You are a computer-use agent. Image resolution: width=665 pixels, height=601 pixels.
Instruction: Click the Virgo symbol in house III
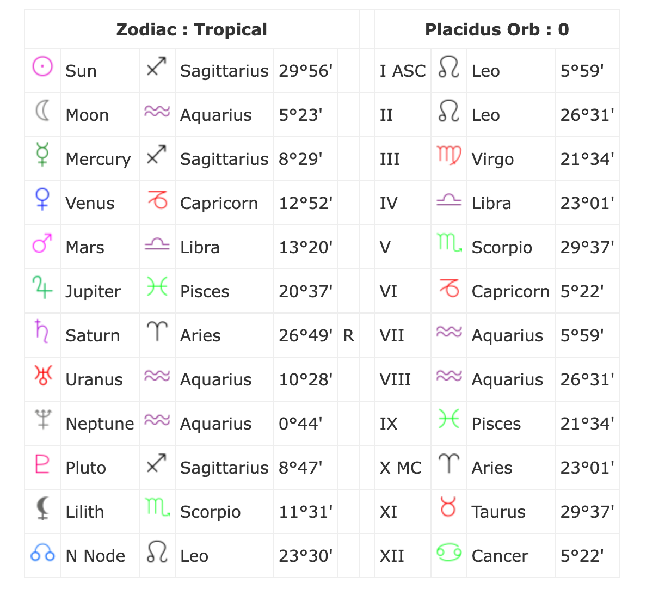449,155
